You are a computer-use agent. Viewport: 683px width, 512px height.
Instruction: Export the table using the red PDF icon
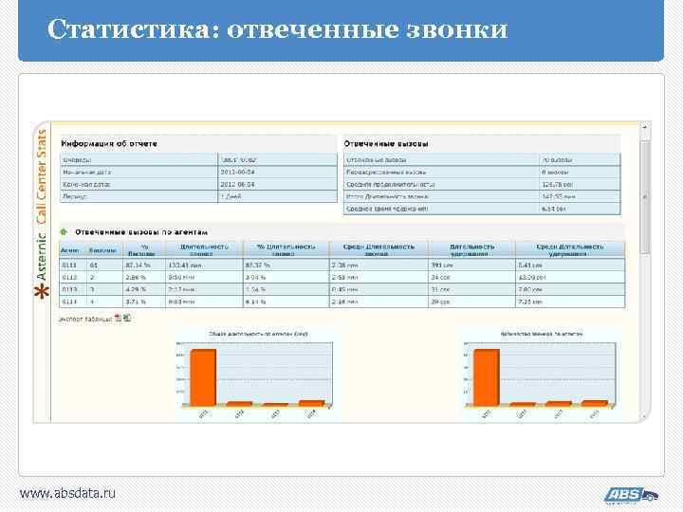(118, 318)
